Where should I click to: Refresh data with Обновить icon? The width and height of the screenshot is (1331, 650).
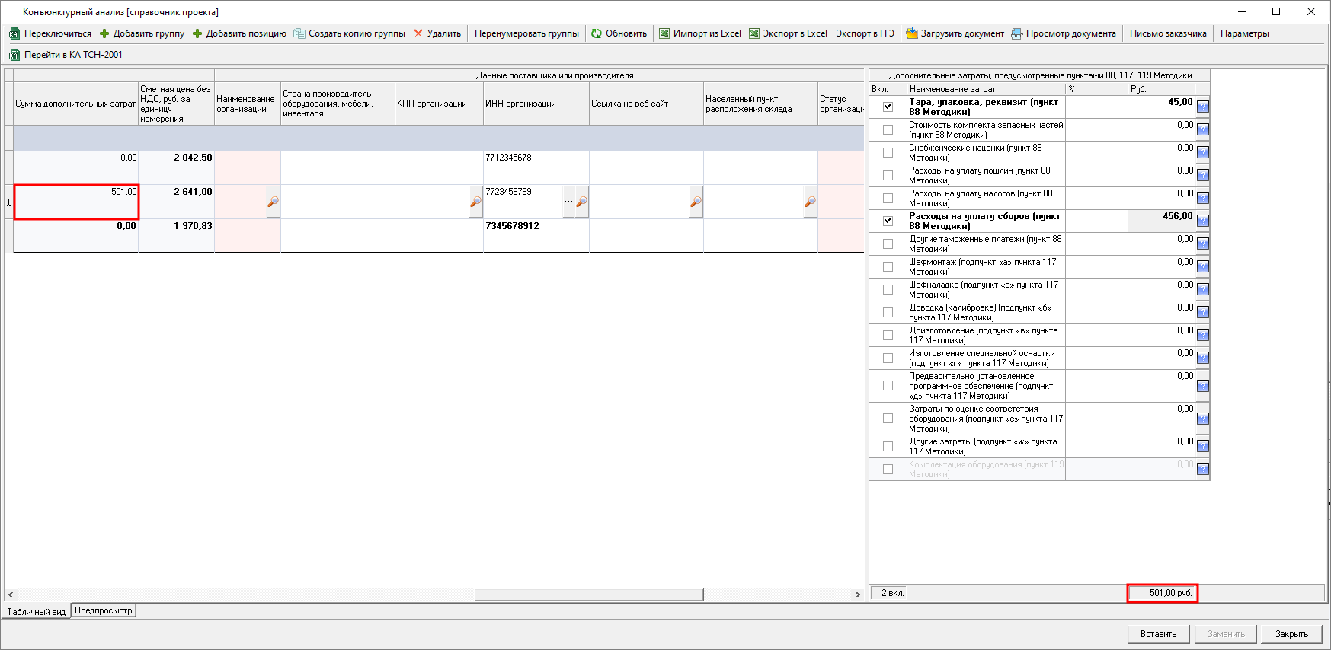click(597, 33)
